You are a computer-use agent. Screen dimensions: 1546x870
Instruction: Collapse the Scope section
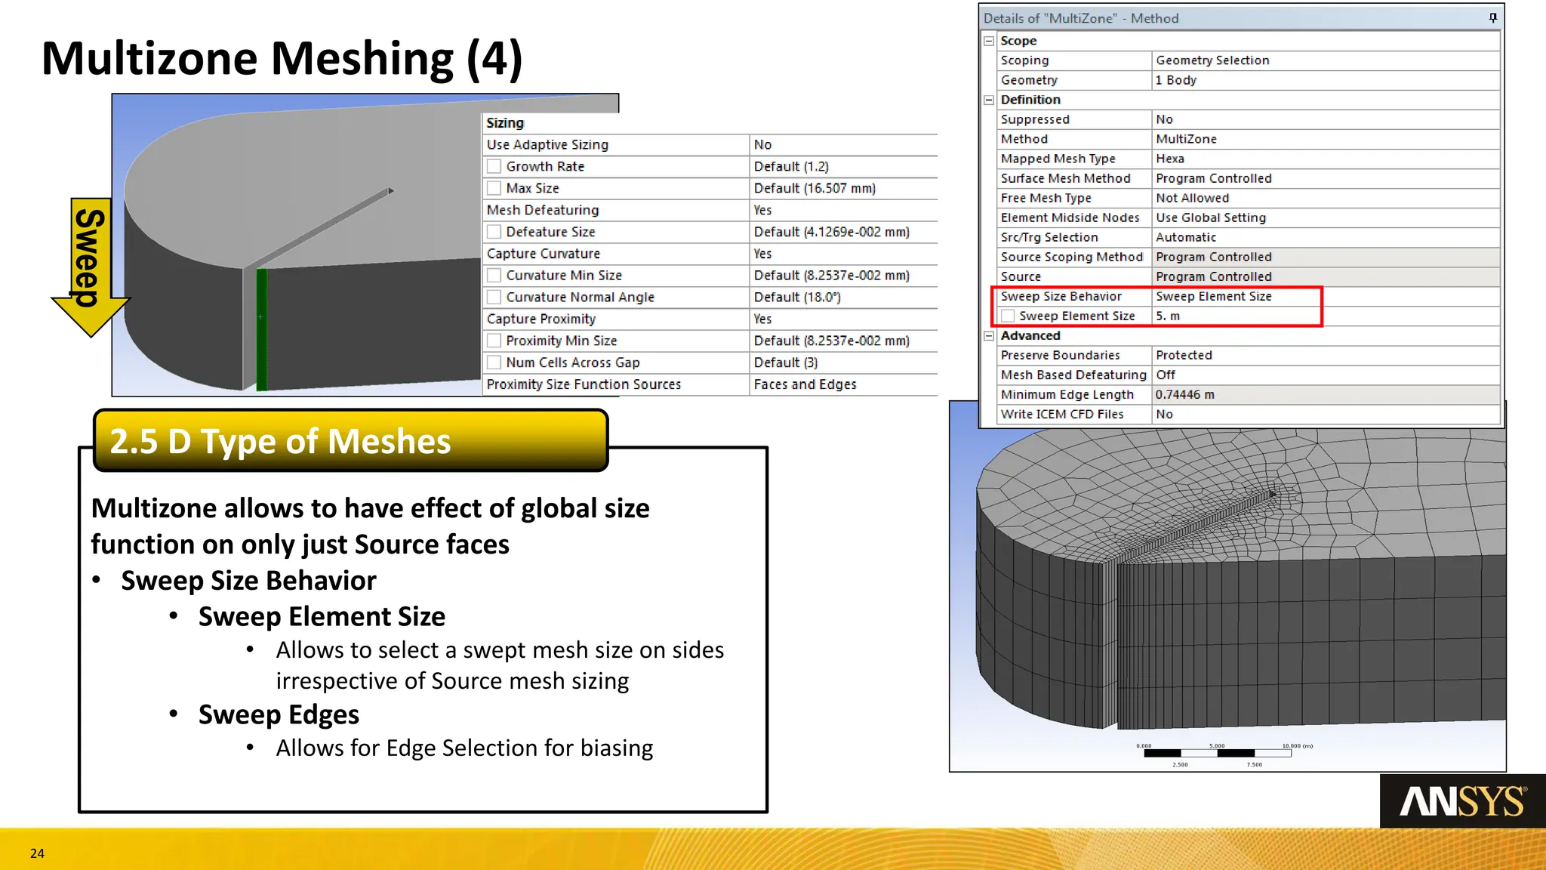point(989,41)
